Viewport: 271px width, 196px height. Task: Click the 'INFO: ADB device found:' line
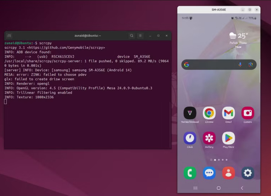28,52
